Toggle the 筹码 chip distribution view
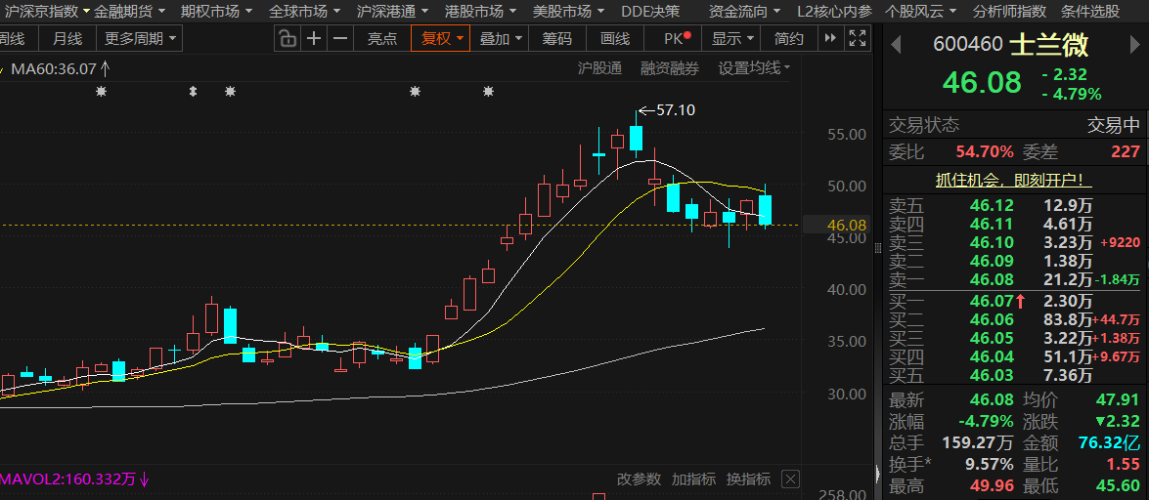The width and height of the screenshot is (1149, 500). pyautogui.click(x=557, y=39)
